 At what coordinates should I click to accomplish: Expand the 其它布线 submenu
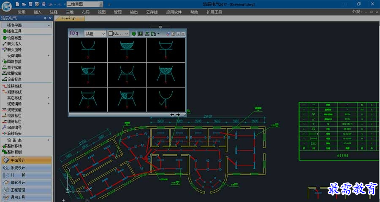coord(27,98)
